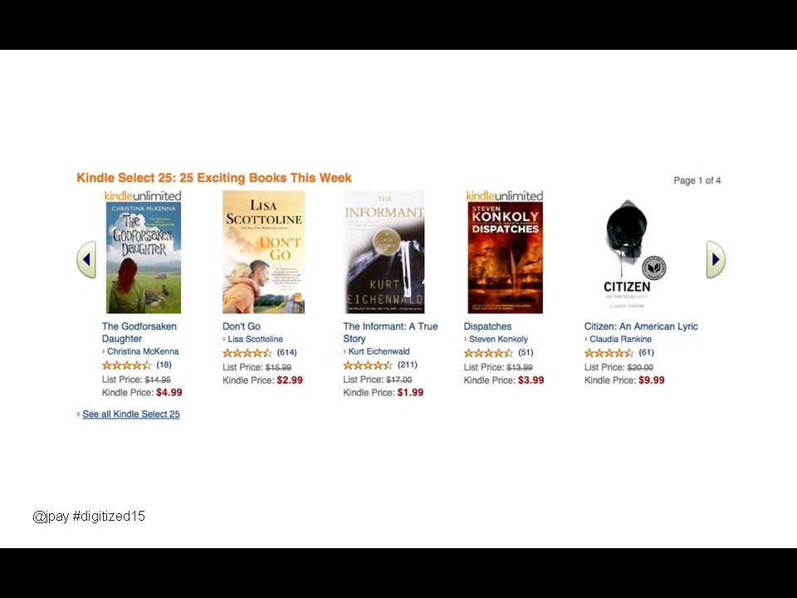This screenshot has height=598, width=797.
Task: View author Claudia Rankine's page
Action: pos(620,339)
